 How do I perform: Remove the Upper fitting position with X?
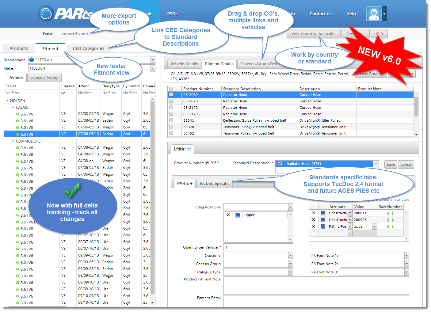coord(228,215)
